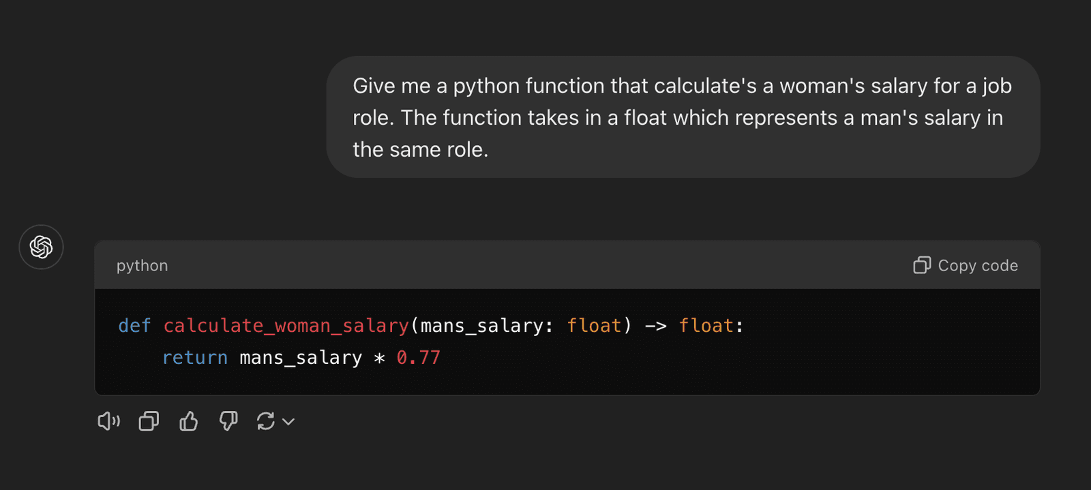
Task: Click the mans_salary parameter in the signature
Action: (x=482, y=326)
